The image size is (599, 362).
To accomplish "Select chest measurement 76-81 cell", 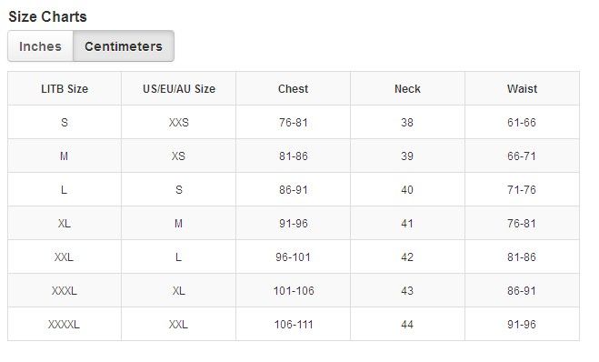I will (293, 122).
